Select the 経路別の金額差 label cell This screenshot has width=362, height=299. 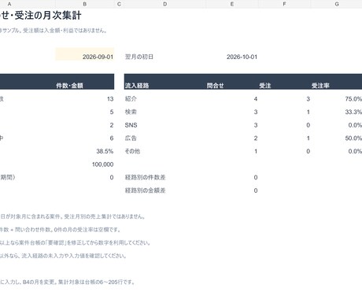pos(145,190)
